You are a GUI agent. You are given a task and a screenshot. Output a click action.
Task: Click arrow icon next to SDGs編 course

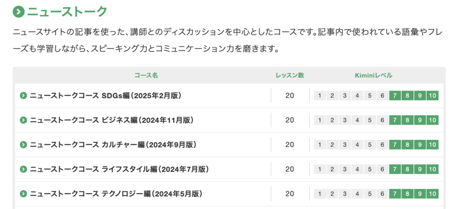pos(24,95)
